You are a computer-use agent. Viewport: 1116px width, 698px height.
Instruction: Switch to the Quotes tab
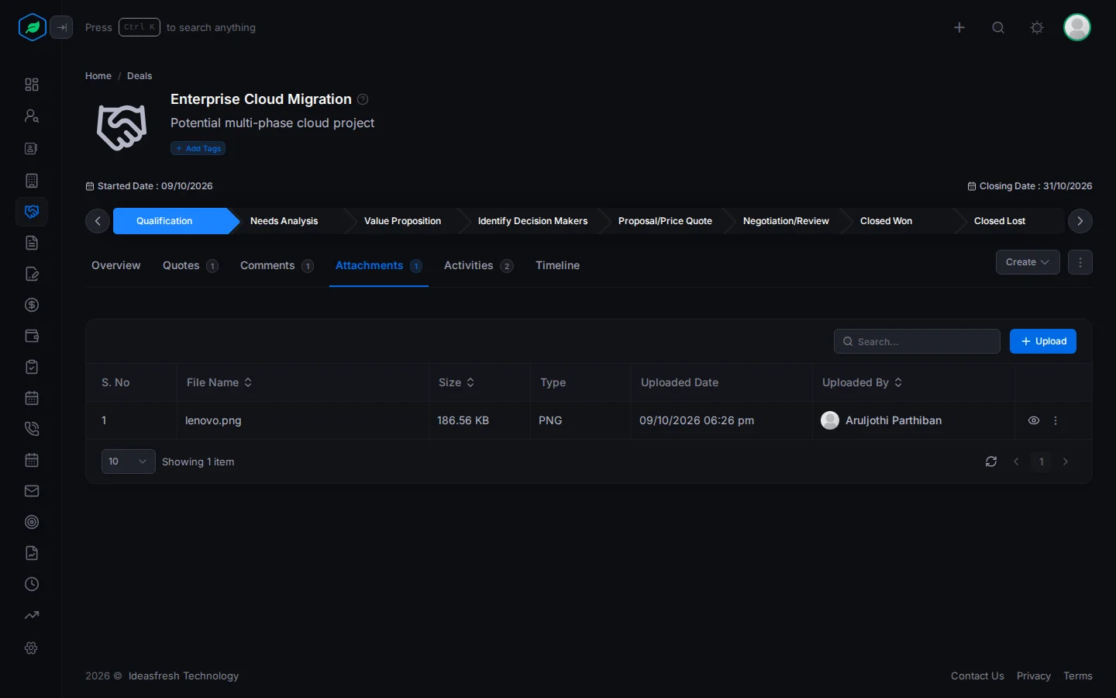tap(190, 265)
